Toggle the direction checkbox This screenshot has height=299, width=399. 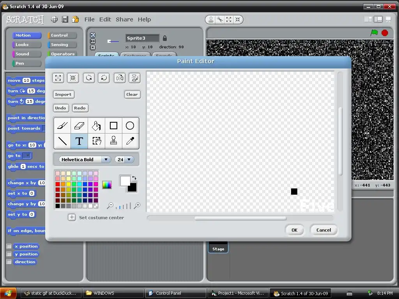(x=9, y=262)
